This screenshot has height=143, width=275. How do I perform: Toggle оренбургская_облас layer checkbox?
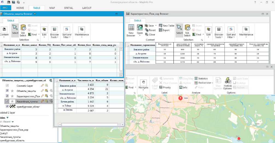(x=7, y=107)
